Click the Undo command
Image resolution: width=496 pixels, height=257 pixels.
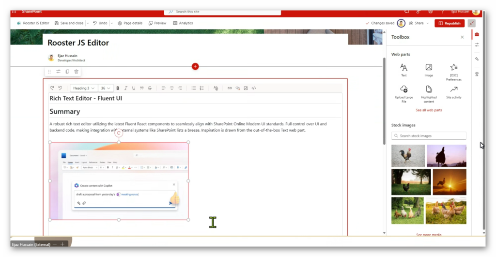(x=100, y=23)
